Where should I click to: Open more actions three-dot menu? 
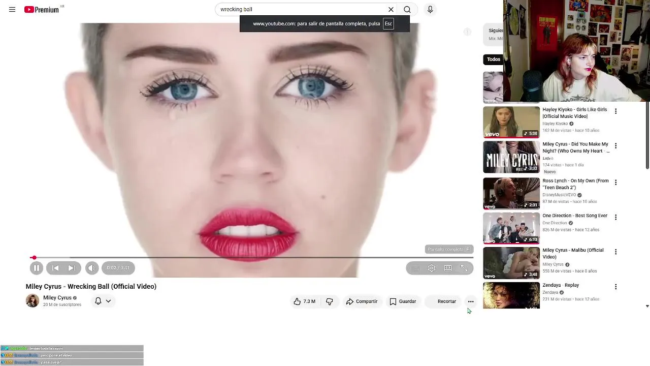click(471, 301)
